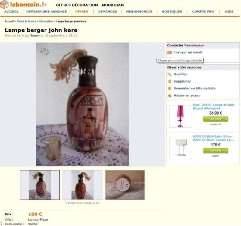Click the Toute la France breadcrumb
The width and height of the screenshot is (241, 226).
(27, 21)
